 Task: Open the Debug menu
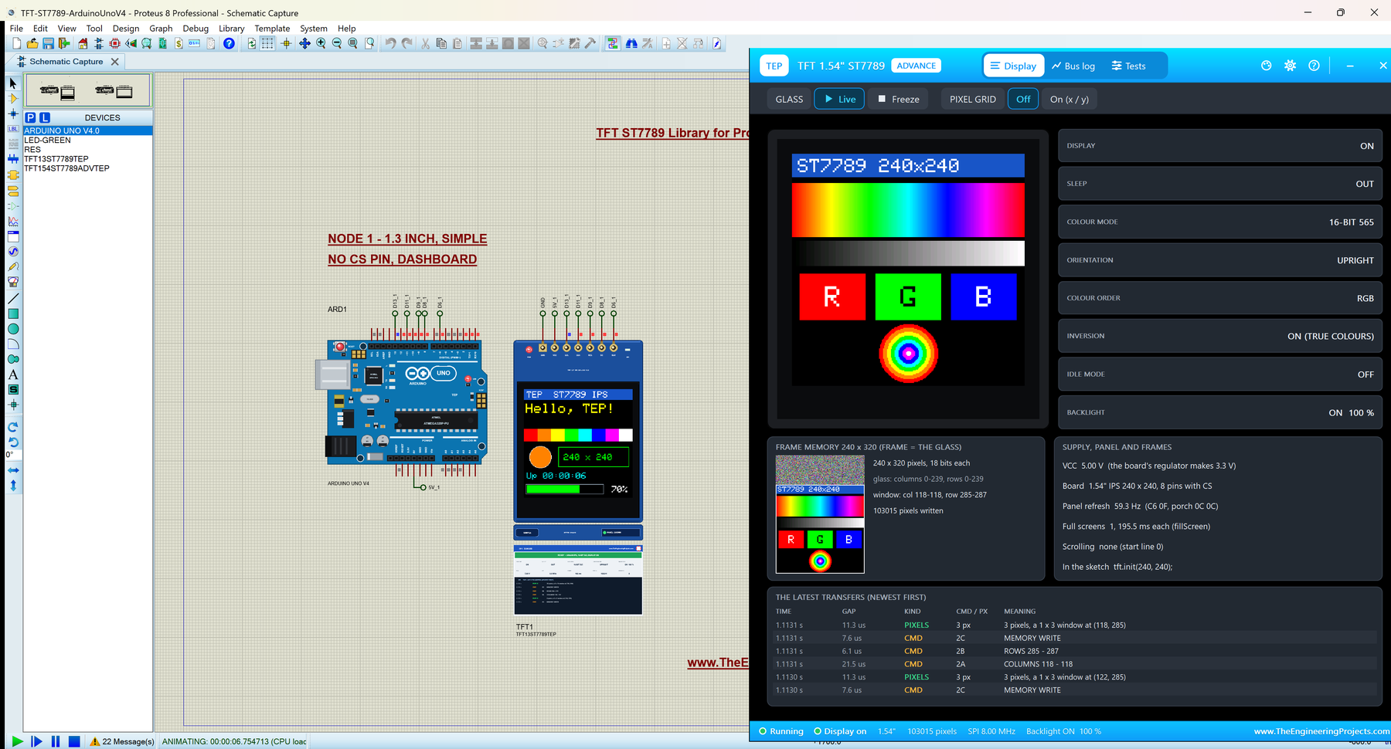click(x=196, y=29)
